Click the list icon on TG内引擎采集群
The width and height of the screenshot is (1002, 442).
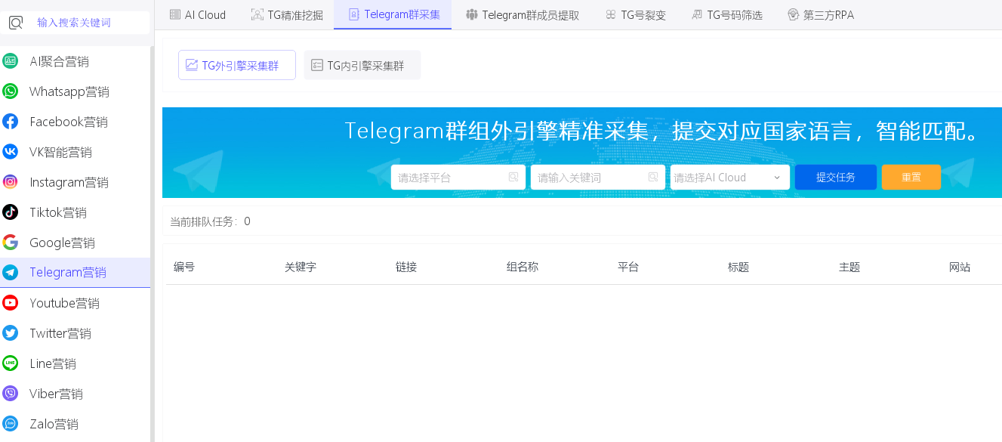tap(317, 66)
